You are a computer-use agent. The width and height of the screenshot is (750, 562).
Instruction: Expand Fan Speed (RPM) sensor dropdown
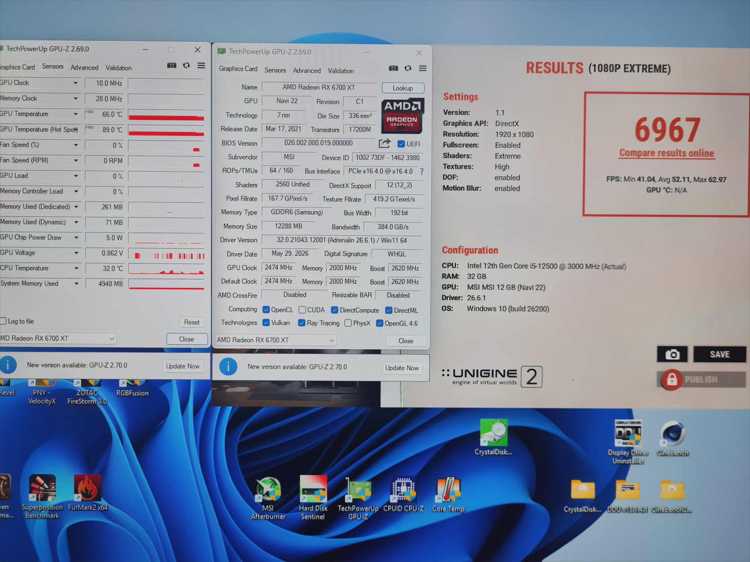click(76, 160)
